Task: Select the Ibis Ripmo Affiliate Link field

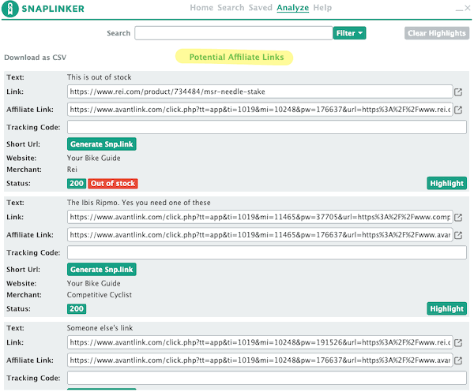Action: point(260,235)
